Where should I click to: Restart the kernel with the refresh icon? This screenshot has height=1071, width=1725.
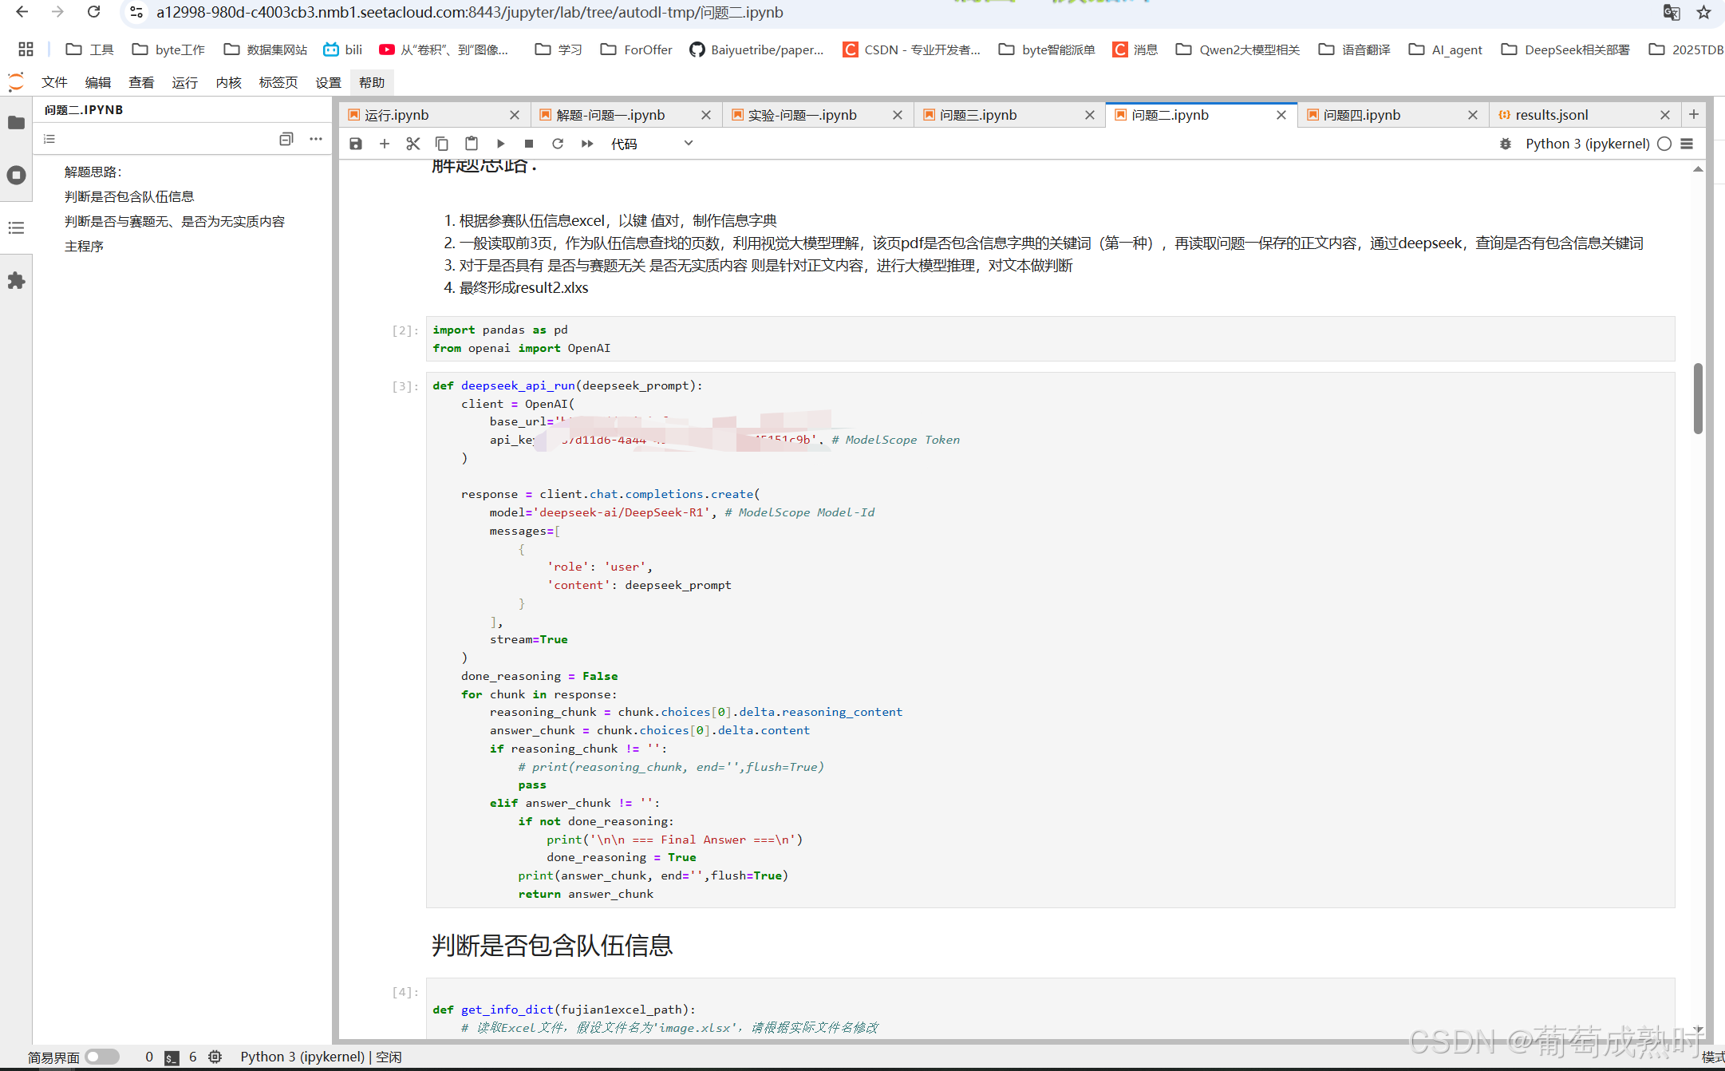[558, 144]
